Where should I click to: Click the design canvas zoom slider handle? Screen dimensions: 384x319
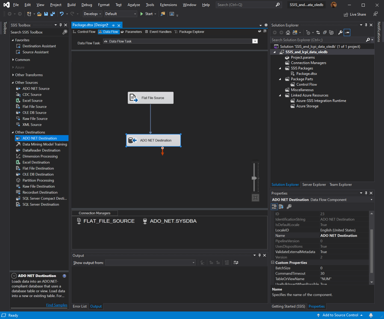click(254, 178)
